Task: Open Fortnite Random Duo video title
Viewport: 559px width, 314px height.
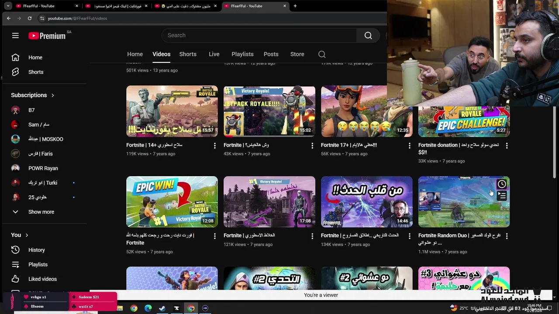Action: (x=459, y=239)
